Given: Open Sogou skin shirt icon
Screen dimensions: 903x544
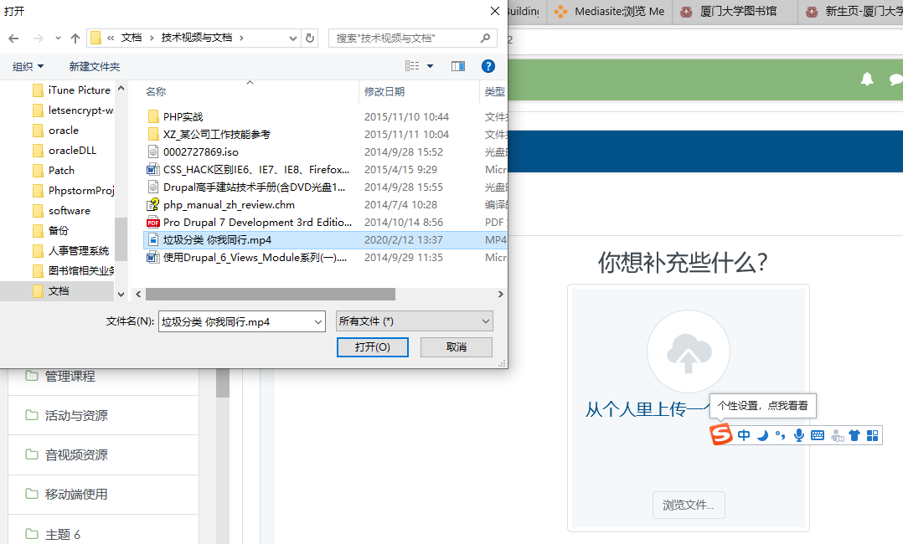Looking at the screenshot, I should 854,435.
